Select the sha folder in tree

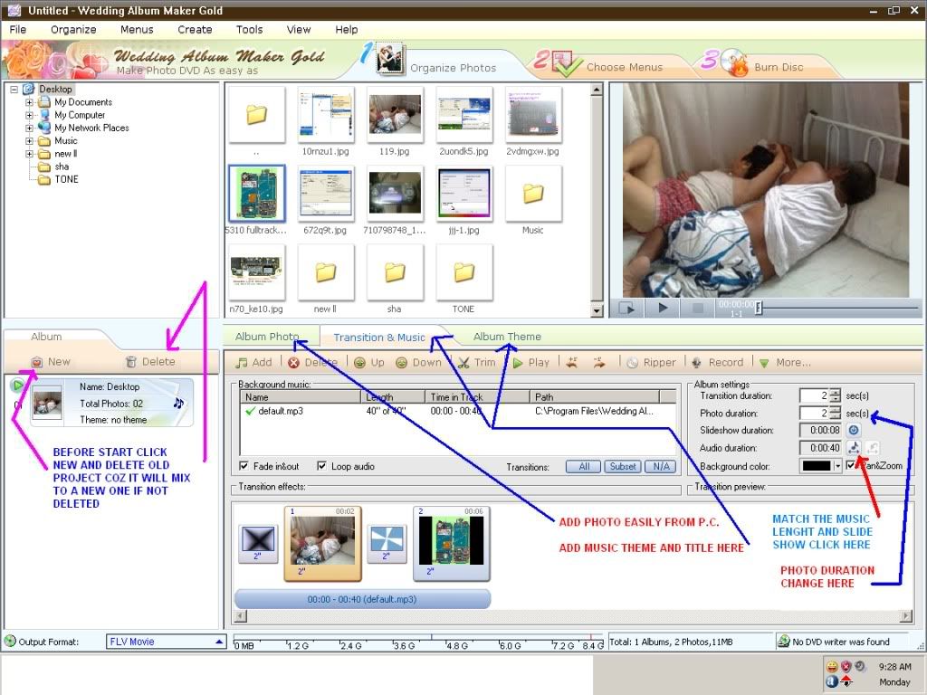click(x=62, y=167)
